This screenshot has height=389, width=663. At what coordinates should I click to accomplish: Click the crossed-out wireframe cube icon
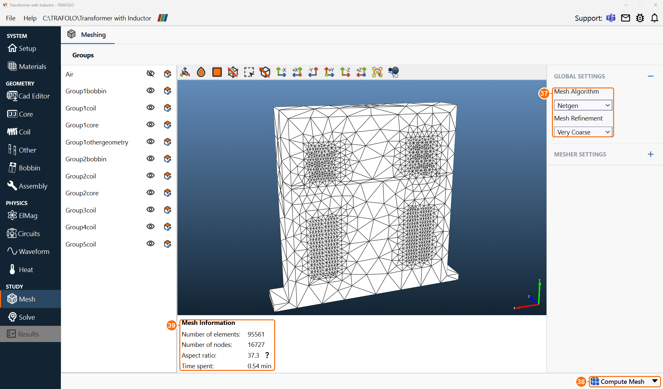(233, 72)
